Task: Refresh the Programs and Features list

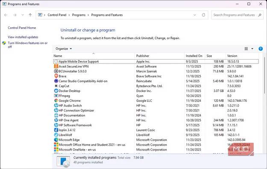Action: (203, 15)
